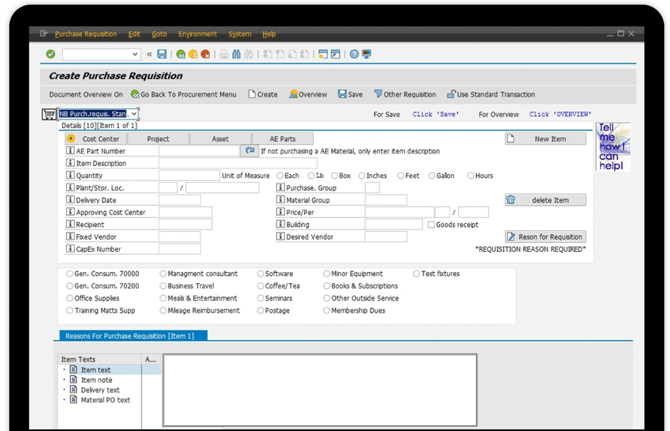Open the Goto menu

pos(159,34)
